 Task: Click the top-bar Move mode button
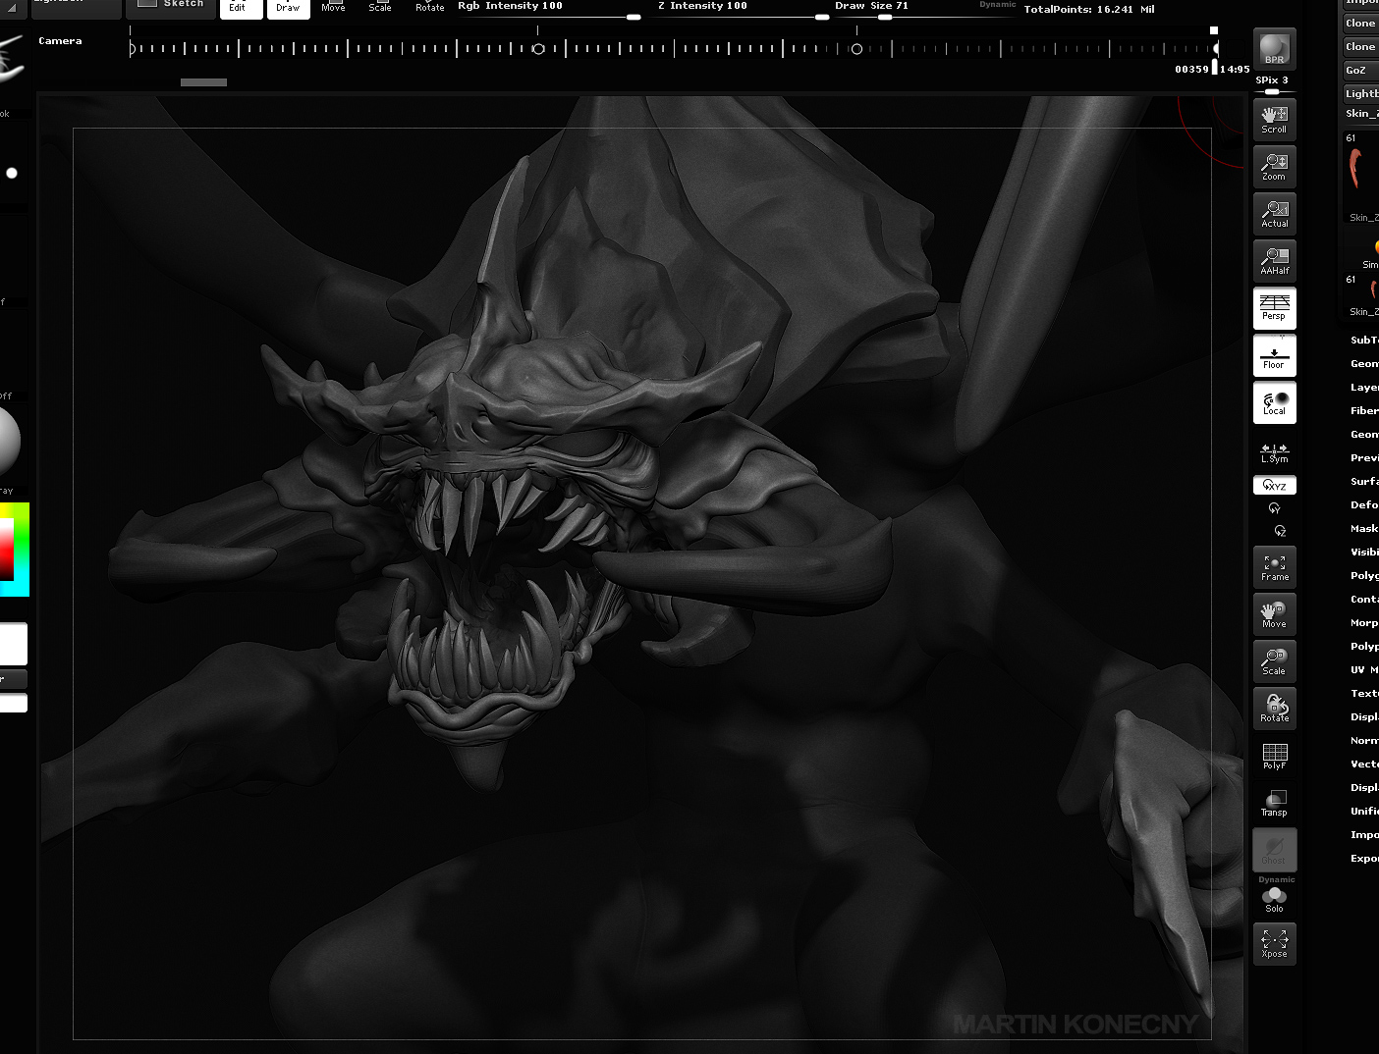333,8
